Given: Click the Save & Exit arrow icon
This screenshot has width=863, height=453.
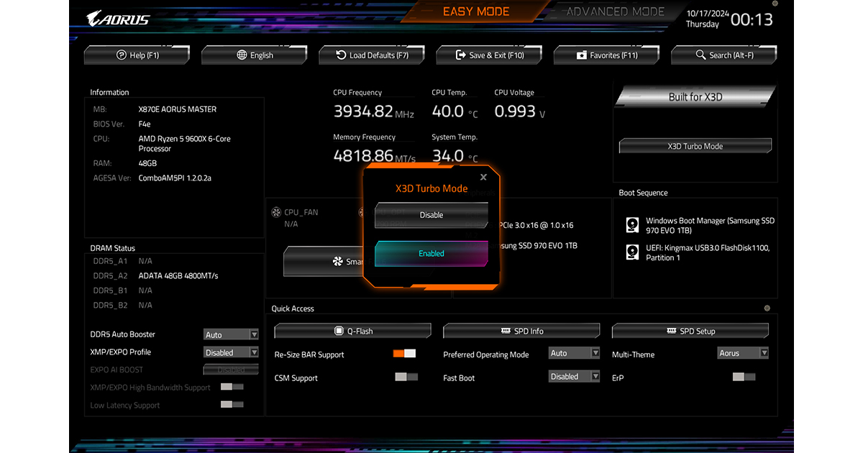Looking at the screenshot, I should coord(461,55).
